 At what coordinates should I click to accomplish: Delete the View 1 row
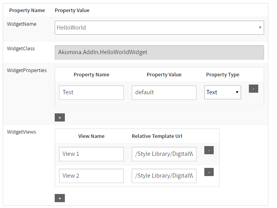coord(209,150)
